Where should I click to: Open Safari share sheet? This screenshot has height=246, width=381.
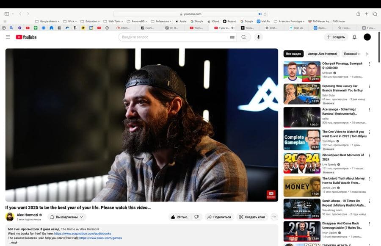click(358, 14)
